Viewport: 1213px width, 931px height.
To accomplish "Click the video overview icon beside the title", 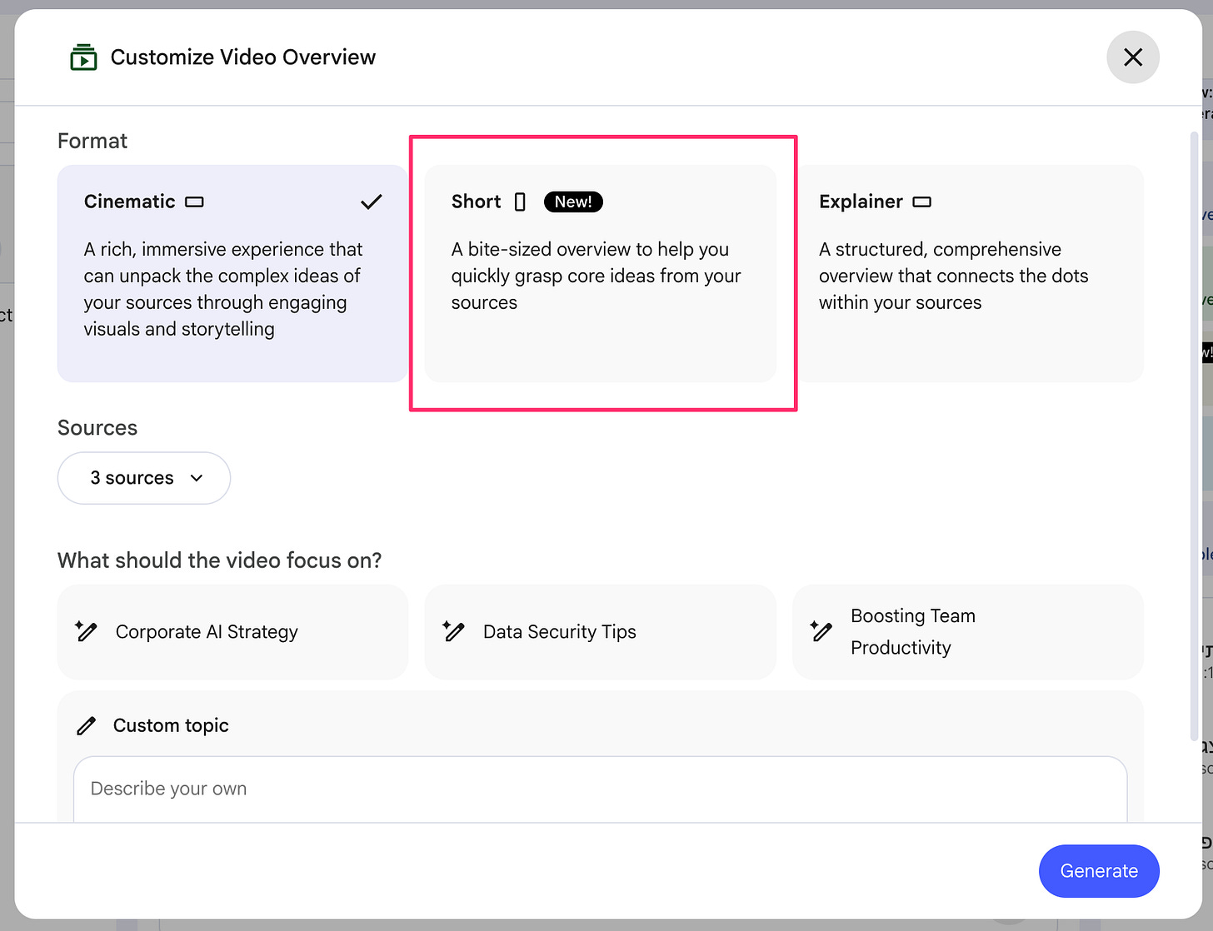I will point(83,57).
